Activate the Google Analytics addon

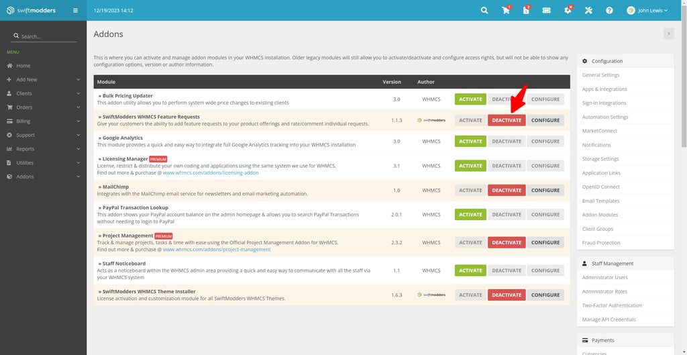470,142
